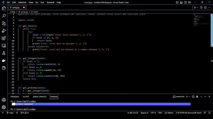Screen dimensions: 213x119
Task: Open the View menu
Action: point(31,2)
